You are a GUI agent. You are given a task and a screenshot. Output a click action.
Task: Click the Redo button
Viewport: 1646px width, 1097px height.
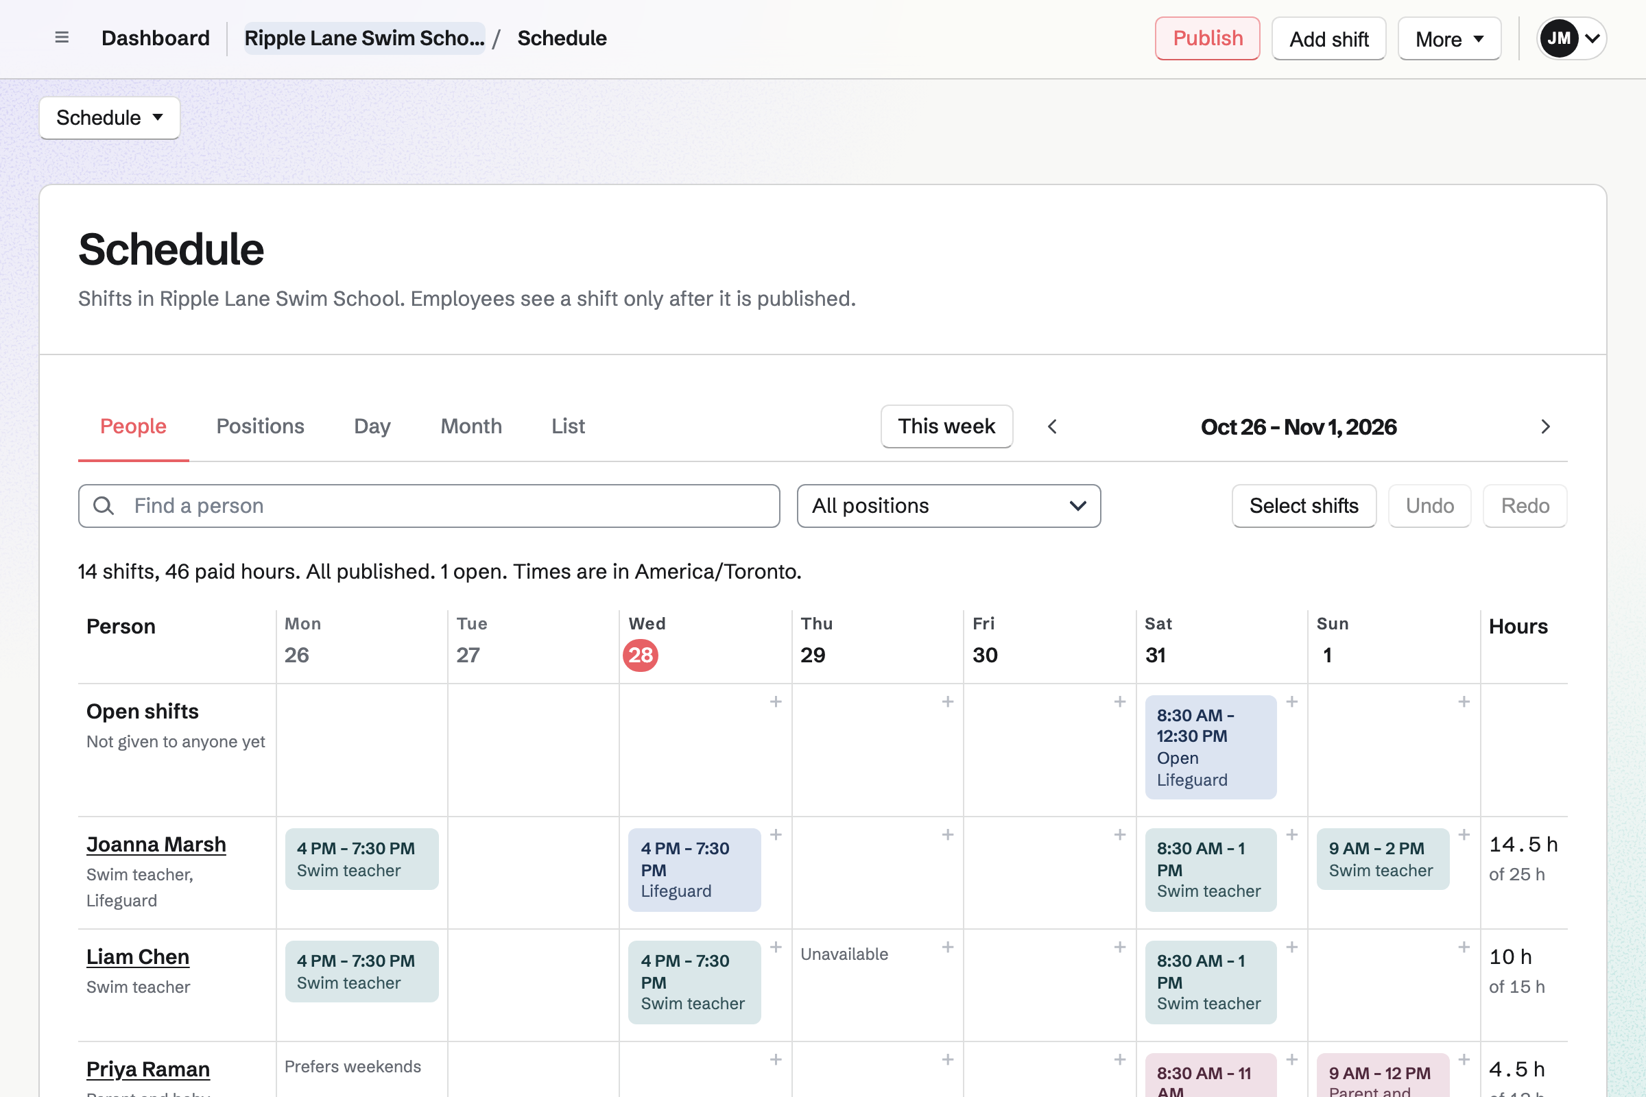point(1525,506)
